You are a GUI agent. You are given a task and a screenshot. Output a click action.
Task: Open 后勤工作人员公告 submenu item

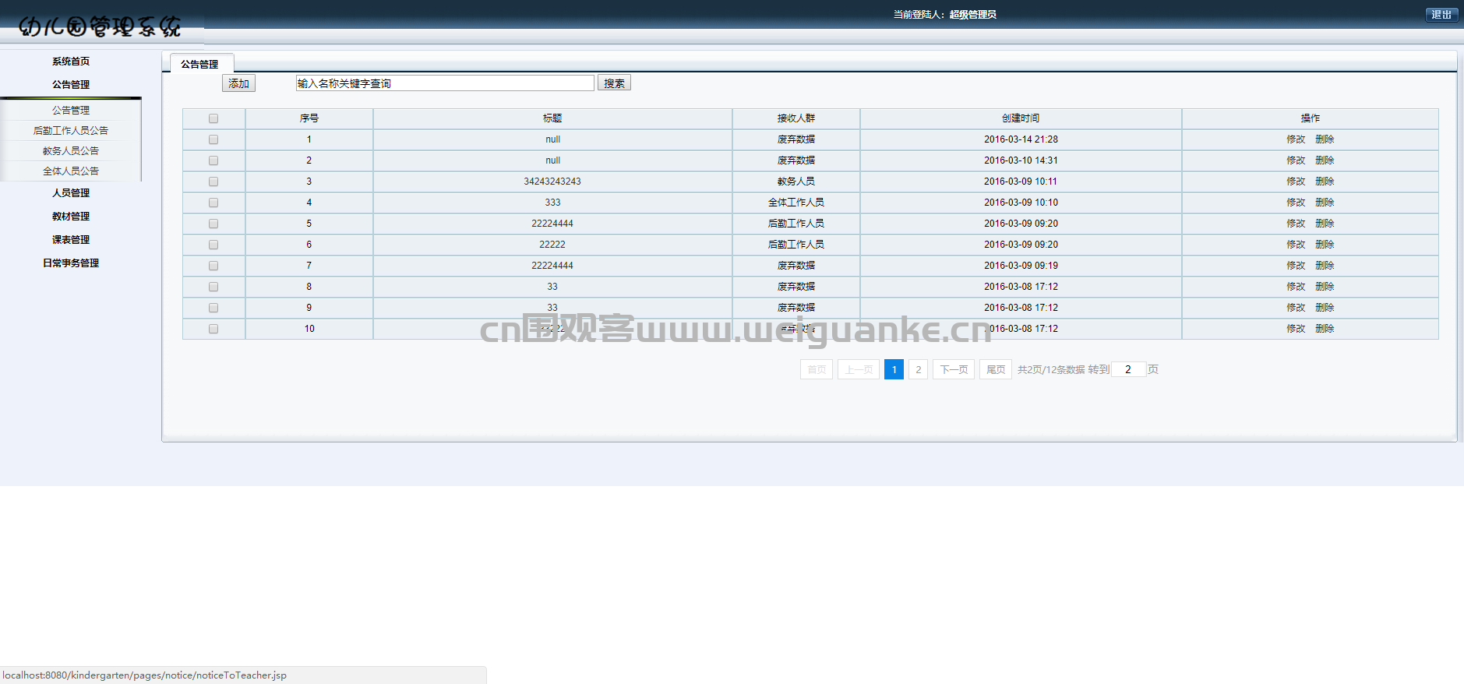coord(71,131)
